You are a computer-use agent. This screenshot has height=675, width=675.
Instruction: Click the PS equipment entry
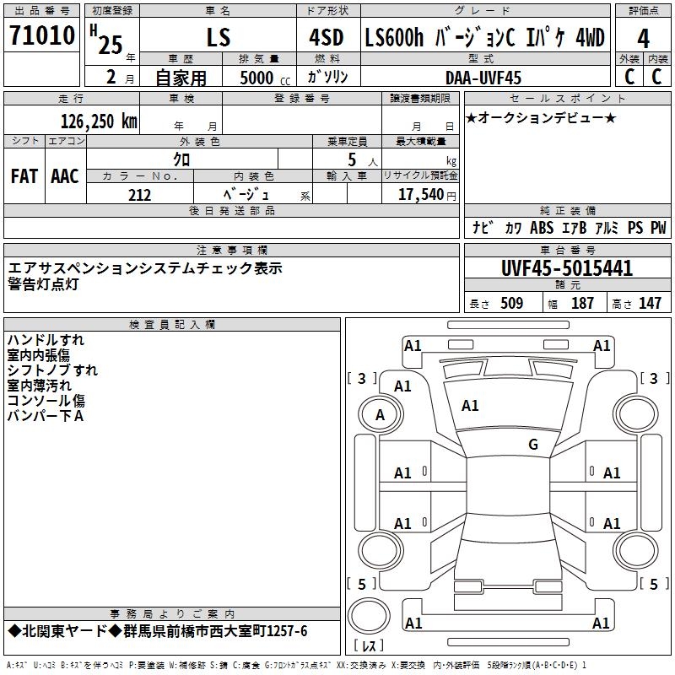coord(635,227)
